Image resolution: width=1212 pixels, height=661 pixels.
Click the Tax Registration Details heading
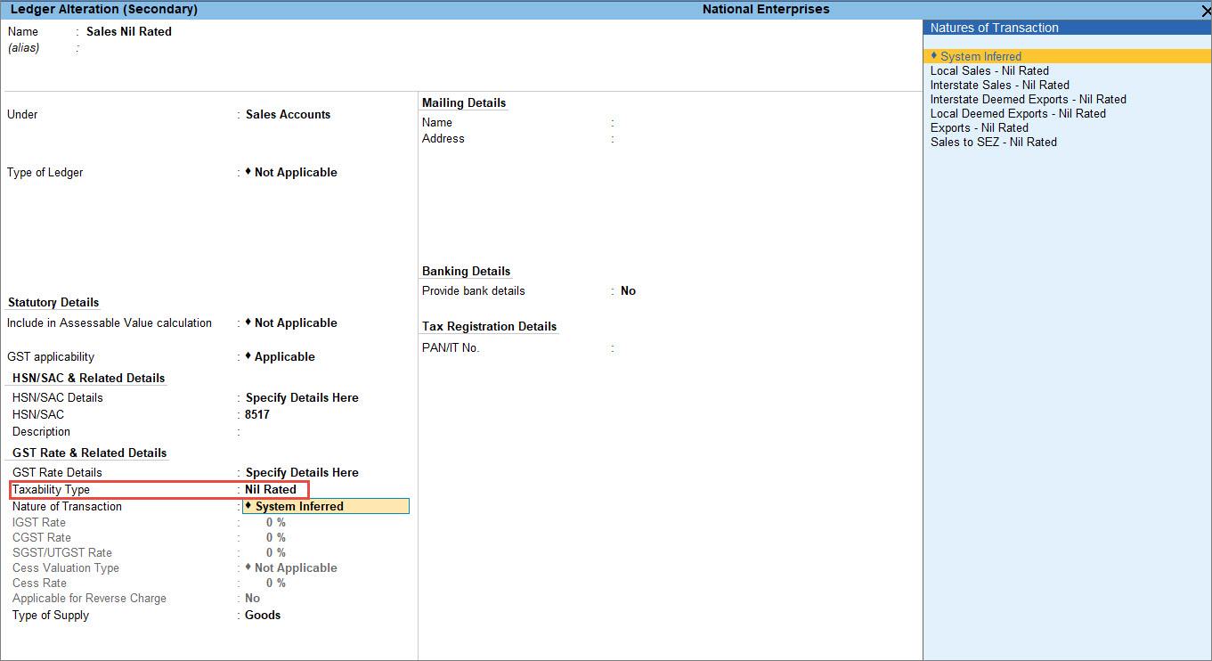click(x=490, y=326)
